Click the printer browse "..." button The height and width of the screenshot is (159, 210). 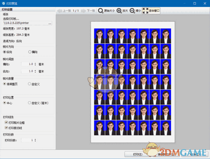pos(50,23)
